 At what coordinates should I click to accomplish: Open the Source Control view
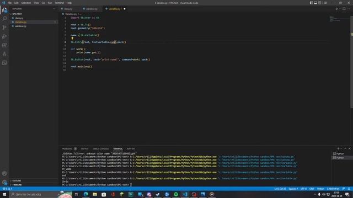(x=4, y=28)
